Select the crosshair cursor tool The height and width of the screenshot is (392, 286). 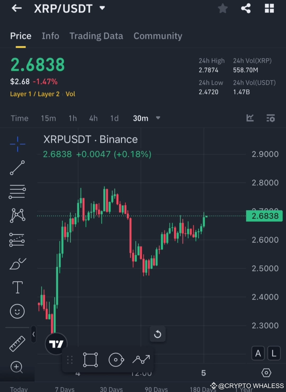click(x=17, y=144)
